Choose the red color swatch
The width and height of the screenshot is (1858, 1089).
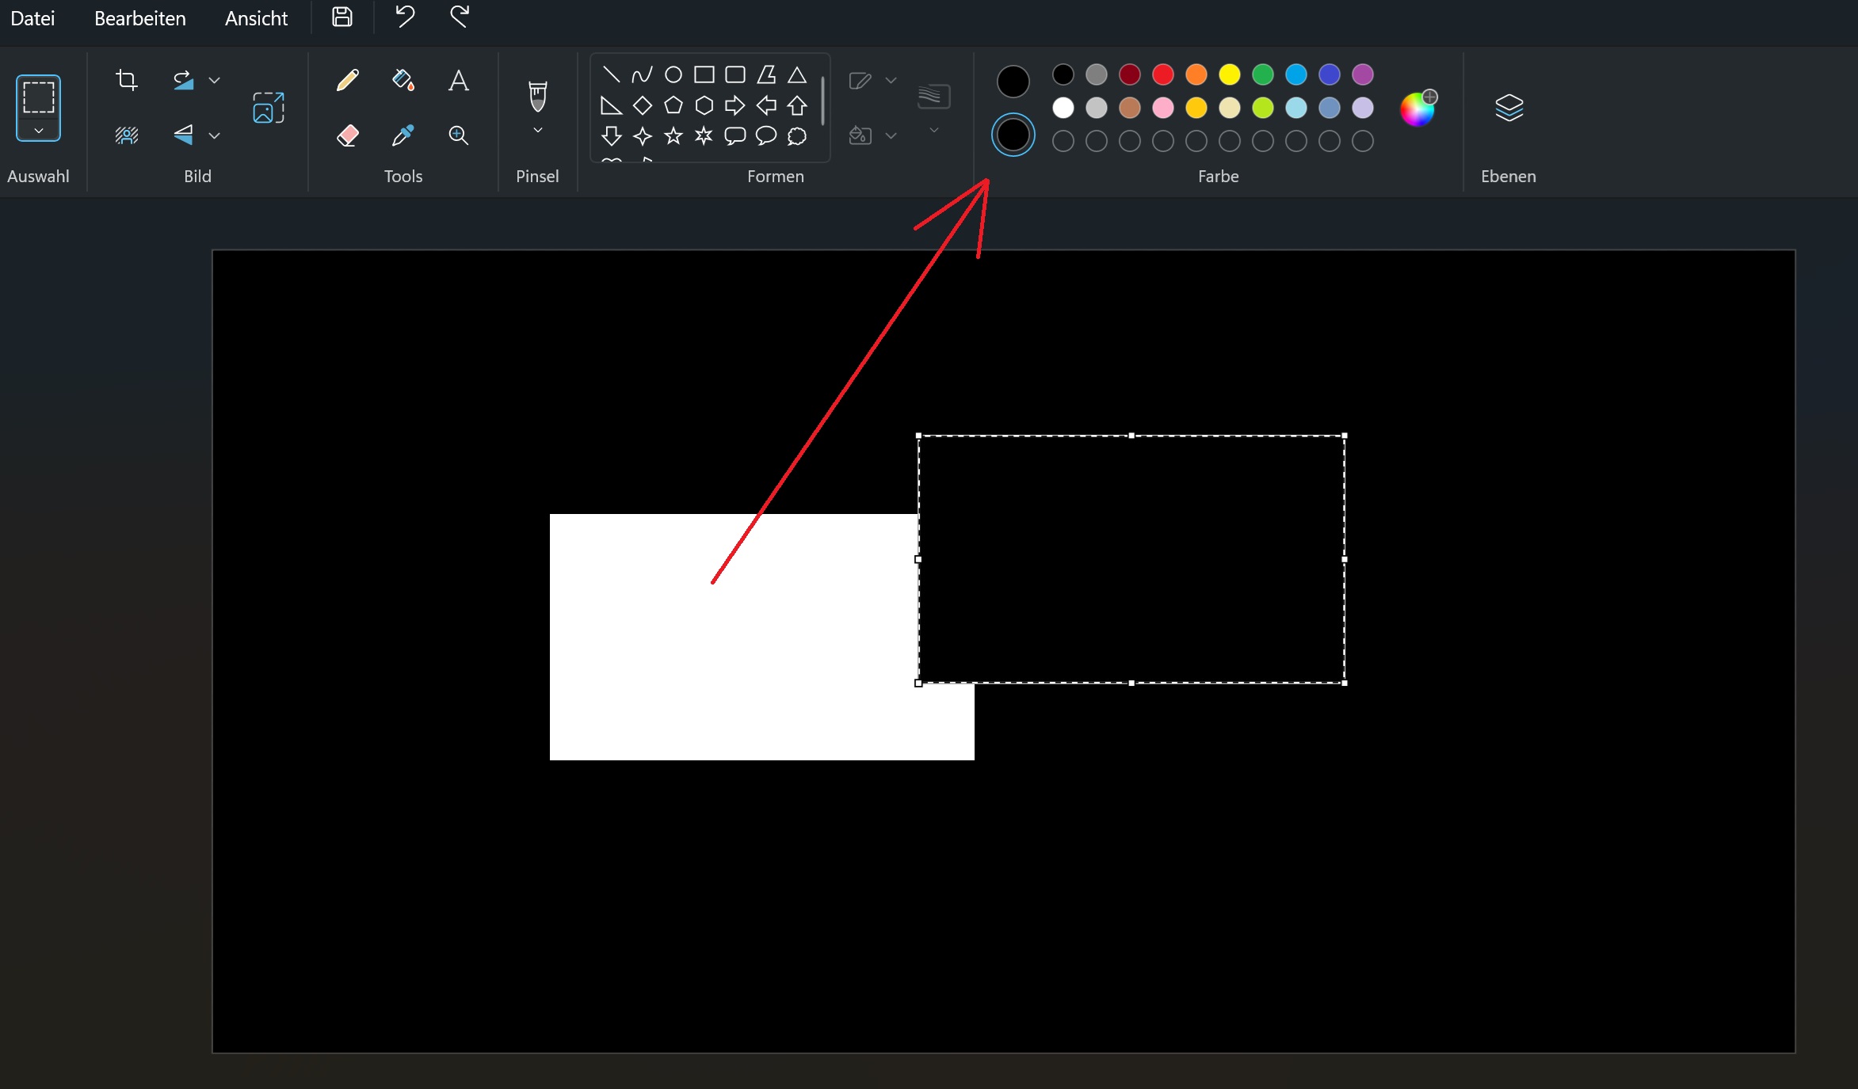[x=1162, y=74]
